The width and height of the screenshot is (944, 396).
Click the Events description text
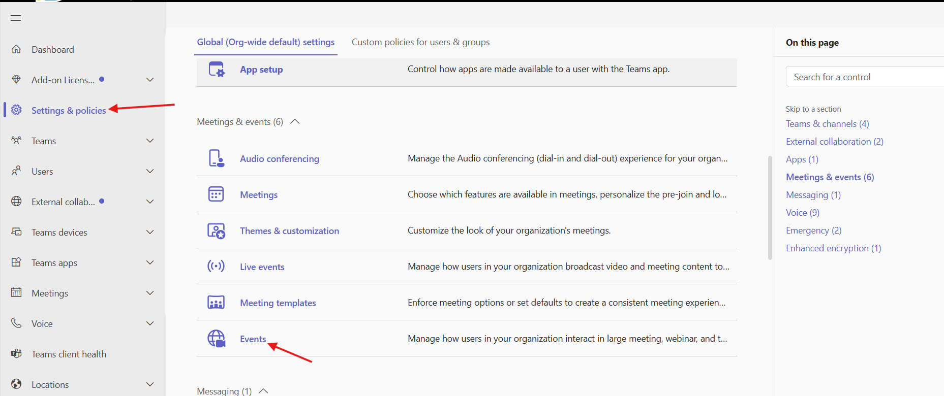(567, 339)
